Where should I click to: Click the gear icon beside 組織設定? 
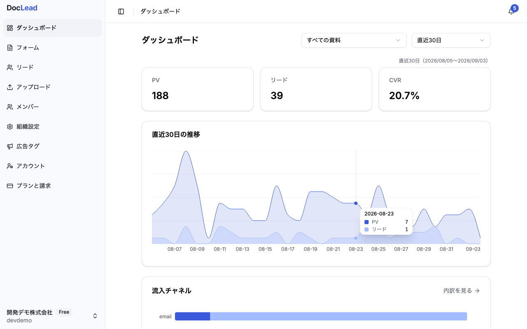(x=10, y=127)
